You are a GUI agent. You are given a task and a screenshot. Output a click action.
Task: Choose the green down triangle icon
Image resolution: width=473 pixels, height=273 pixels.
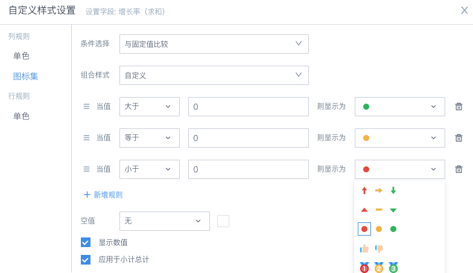coord(393,210)
